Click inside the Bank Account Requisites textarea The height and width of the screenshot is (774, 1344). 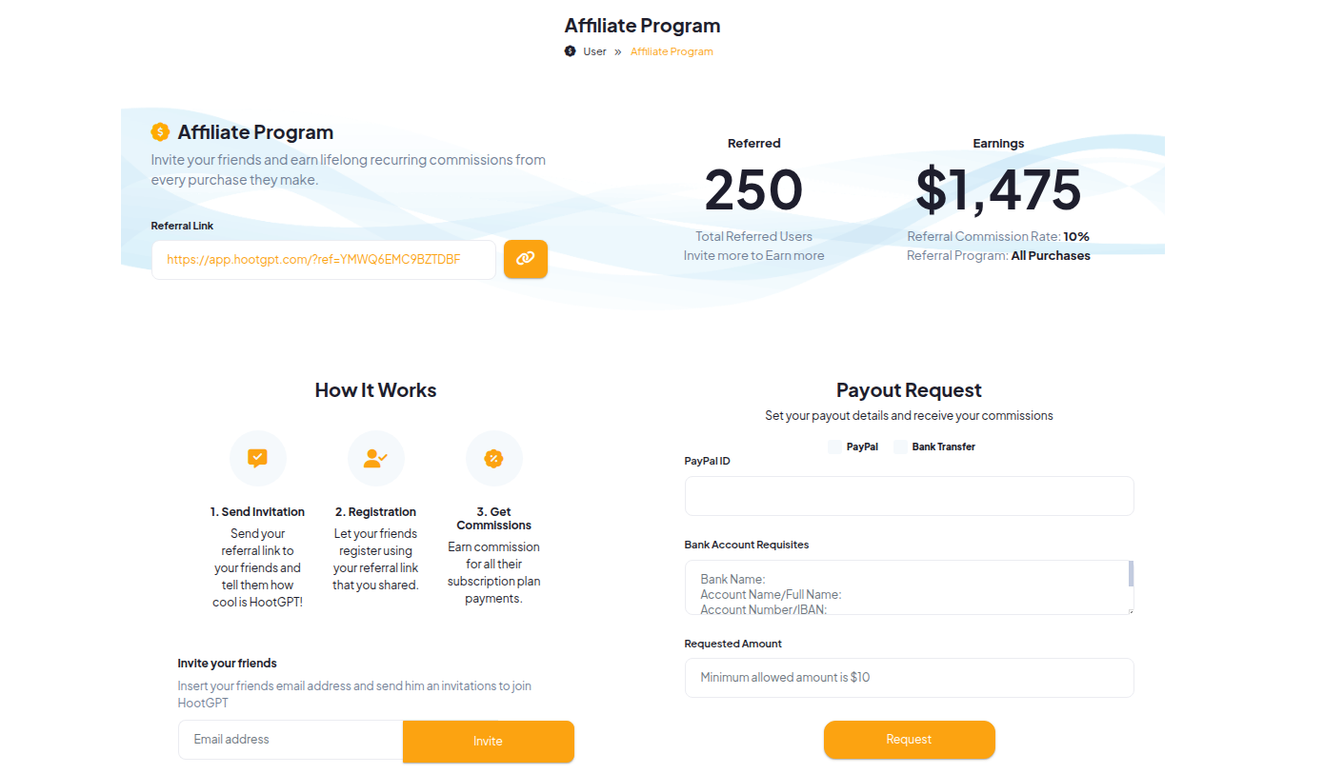(905, 587)
